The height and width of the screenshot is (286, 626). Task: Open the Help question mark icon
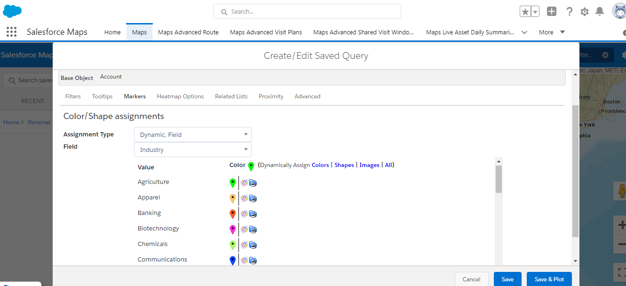569,11
